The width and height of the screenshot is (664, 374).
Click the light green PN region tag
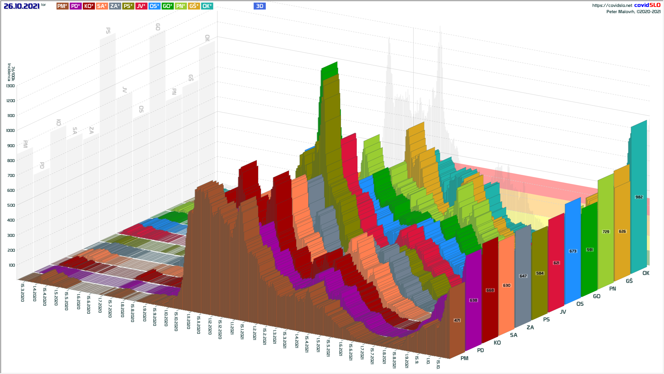pos(181,6)
